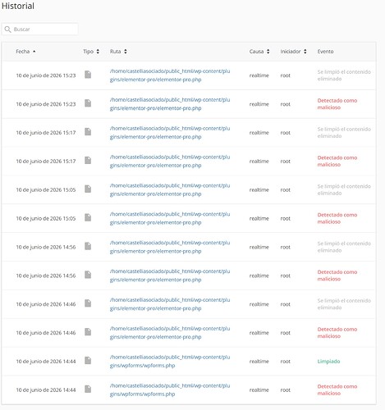
Task: Select 'Detectado como malicioso' in 15:23 row
Action: [337, 104]
